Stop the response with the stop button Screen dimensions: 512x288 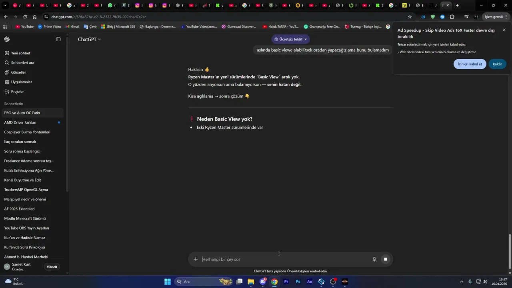click(386, 259)
